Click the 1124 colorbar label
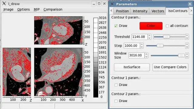 point(102,67)
